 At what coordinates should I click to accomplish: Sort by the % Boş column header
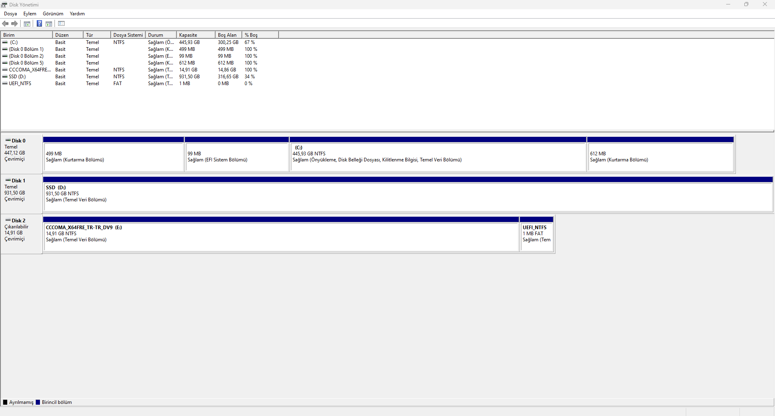[260, 35]
